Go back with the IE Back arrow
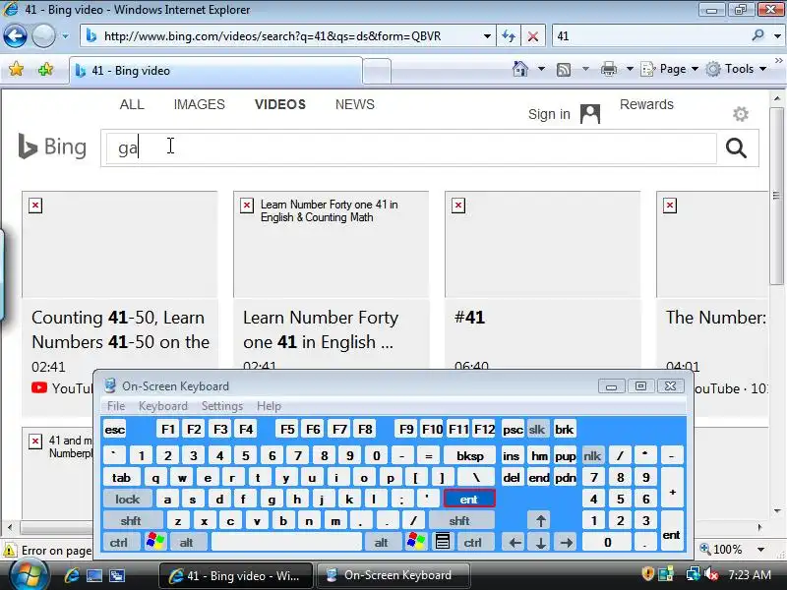 (x=15, y=35)
